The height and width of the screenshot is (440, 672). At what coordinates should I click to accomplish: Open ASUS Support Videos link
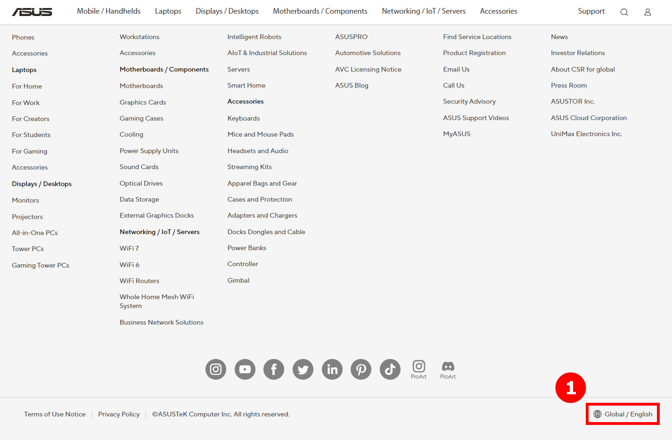point(476,118)
